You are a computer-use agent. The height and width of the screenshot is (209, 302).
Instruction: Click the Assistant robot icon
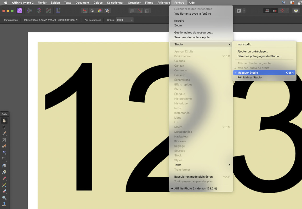coord(296,11)
